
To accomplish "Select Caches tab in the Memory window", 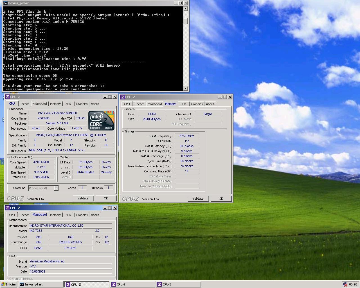I will tap(139, 104).
